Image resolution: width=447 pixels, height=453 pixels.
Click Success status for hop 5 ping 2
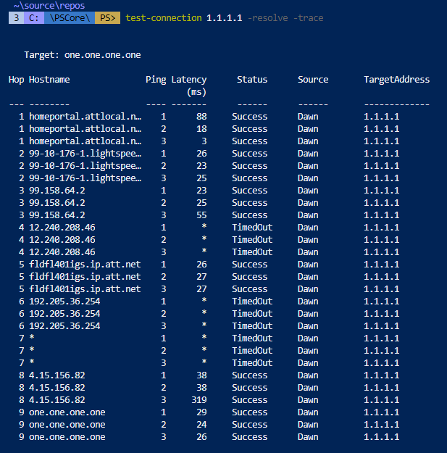click(249, 277)
